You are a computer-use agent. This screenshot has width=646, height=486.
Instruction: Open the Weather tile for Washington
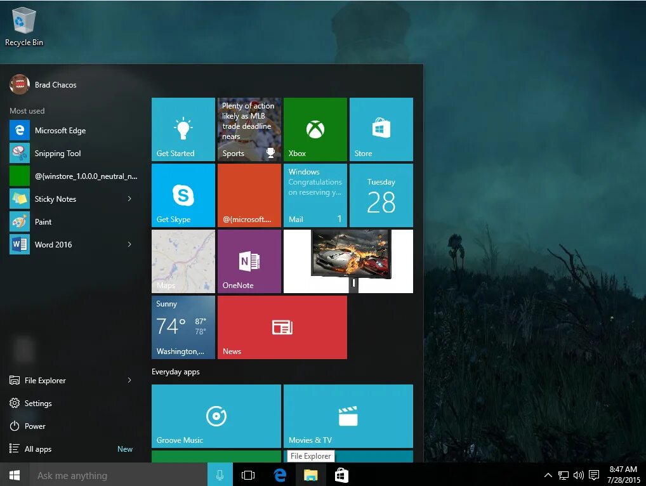[183, 327]
